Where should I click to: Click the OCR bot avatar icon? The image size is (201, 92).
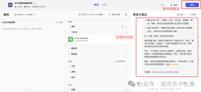(x=10, y=5)
